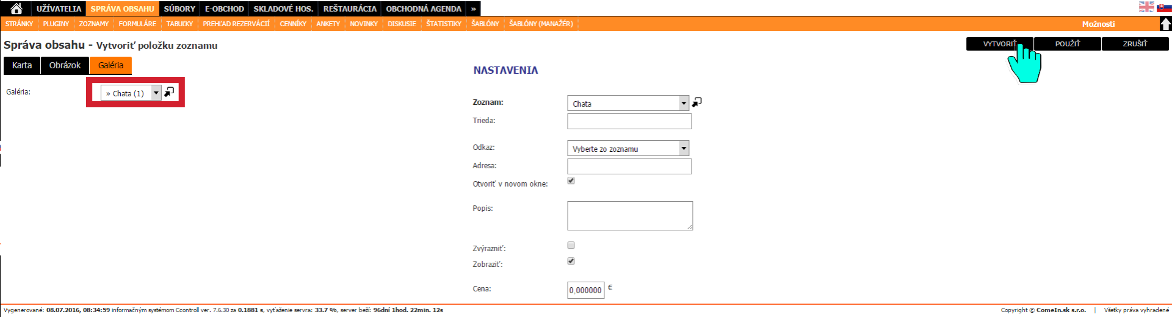Screen dimensions: 1172x317
Task: Open the link icon next to Galéria dropdown
Action: click(x=169, y=92)
